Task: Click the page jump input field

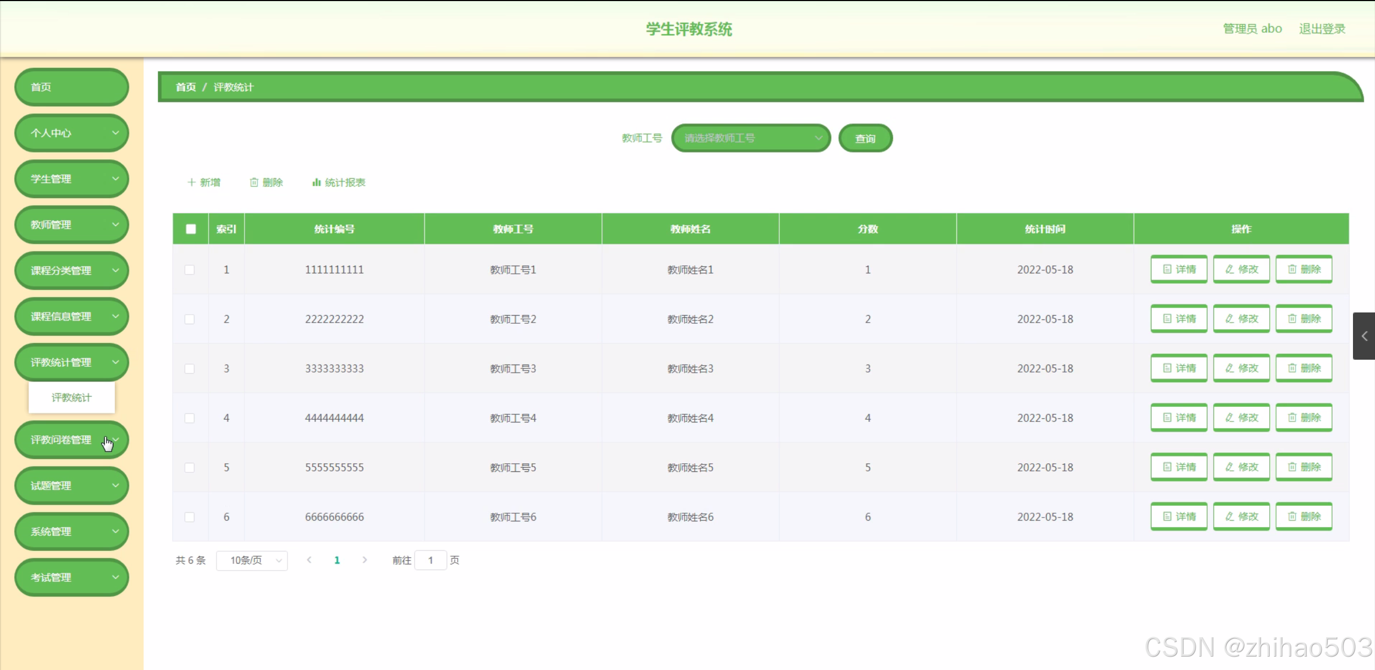Action: tap(430, 560)
